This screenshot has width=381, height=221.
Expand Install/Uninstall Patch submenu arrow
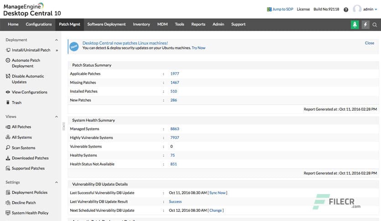(57, 50)
